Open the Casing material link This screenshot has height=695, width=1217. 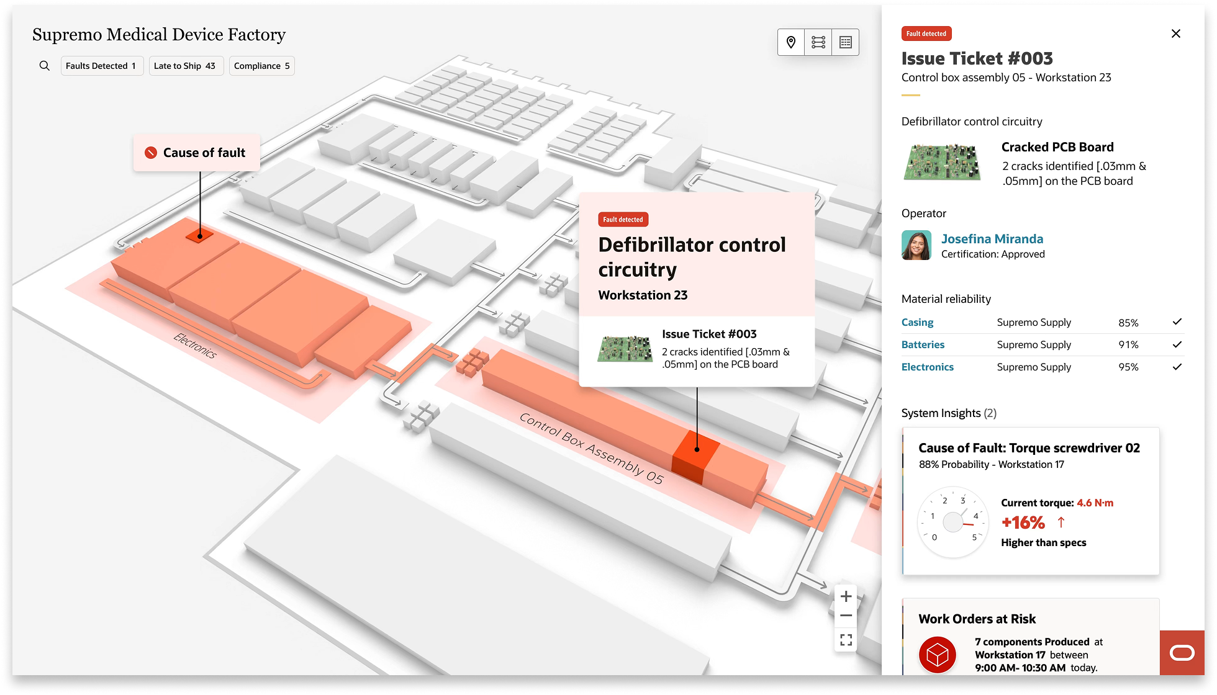[917, 322]
